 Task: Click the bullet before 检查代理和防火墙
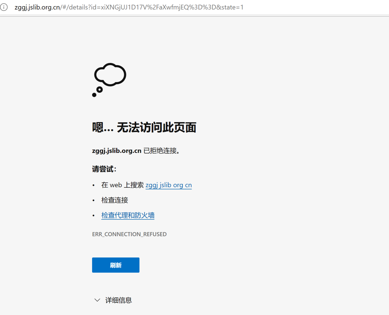[x=94, y=215]
